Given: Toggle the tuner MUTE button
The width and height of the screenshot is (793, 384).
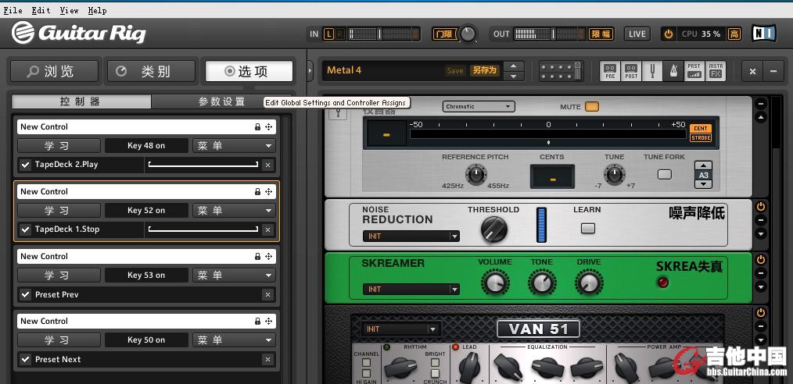Looking at the screenshot, I should click(592, 106).
